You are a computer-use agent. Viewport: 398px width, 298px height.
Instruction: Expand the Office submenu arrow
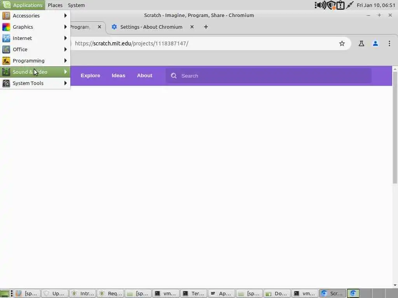(x=65, y=49)
